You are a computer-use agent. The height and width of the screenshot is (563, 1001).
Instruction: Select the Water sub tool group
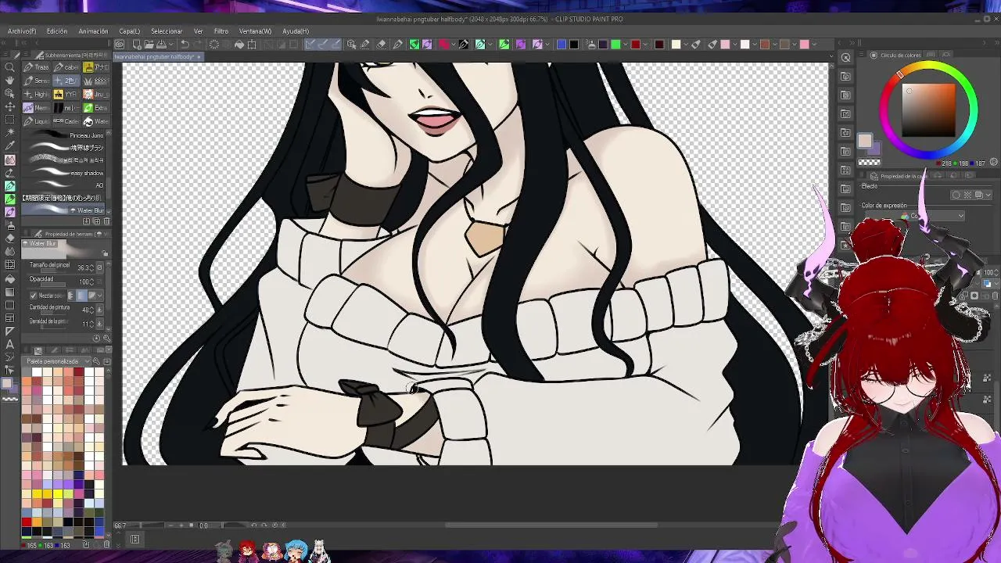pos(95,121)
